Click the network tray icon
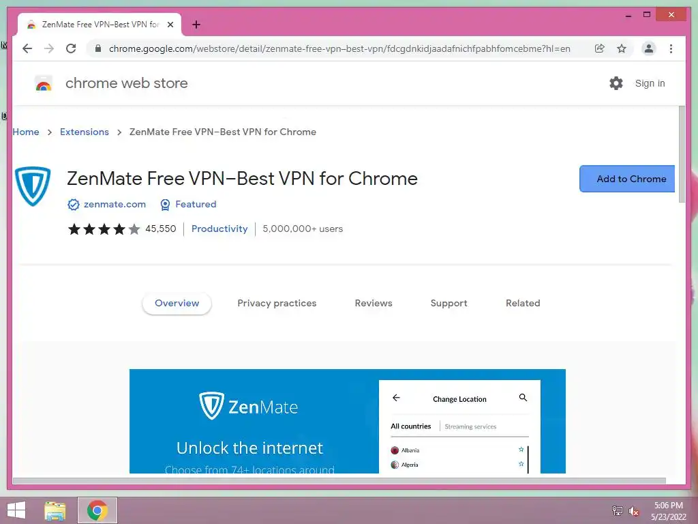698x524 pixels. click(x=618, y=510)
